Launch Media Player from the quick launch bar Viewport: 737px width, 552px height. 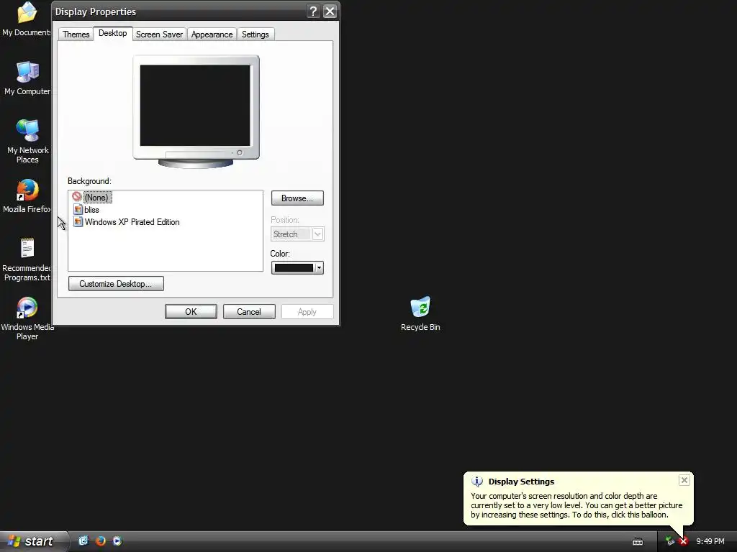[x=117, y=540]
